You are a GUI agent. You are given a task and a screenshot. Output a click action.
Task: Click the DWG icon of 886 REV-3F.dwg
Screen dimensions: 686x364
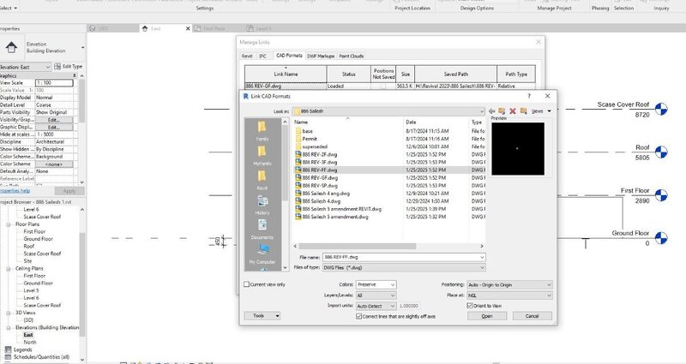(x=298, y=162)
